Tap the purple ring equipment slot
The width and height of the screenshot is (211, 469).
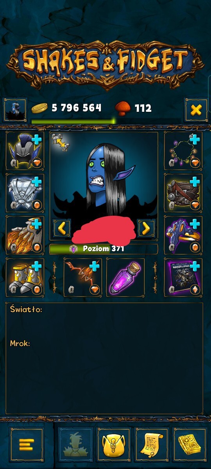[x=183, y=235]
